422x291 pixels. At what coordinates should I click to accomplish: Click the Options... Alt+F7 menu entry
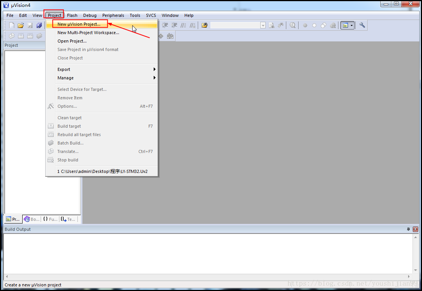[x=102, y=106]
